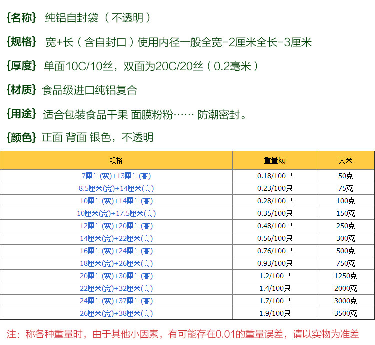Open the 18厘米(宽)+26厘米(高) link
Screen dimensions: 375x345
click(116, 263)
